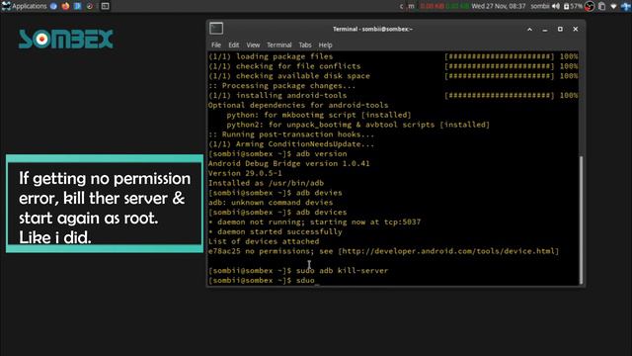
Task: Click the 'Arming ConditionNeedsUpdate...' line
Action: (291, 144)
